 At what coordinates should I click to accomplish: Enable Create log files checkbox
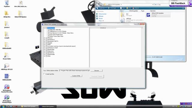point(44,74)
